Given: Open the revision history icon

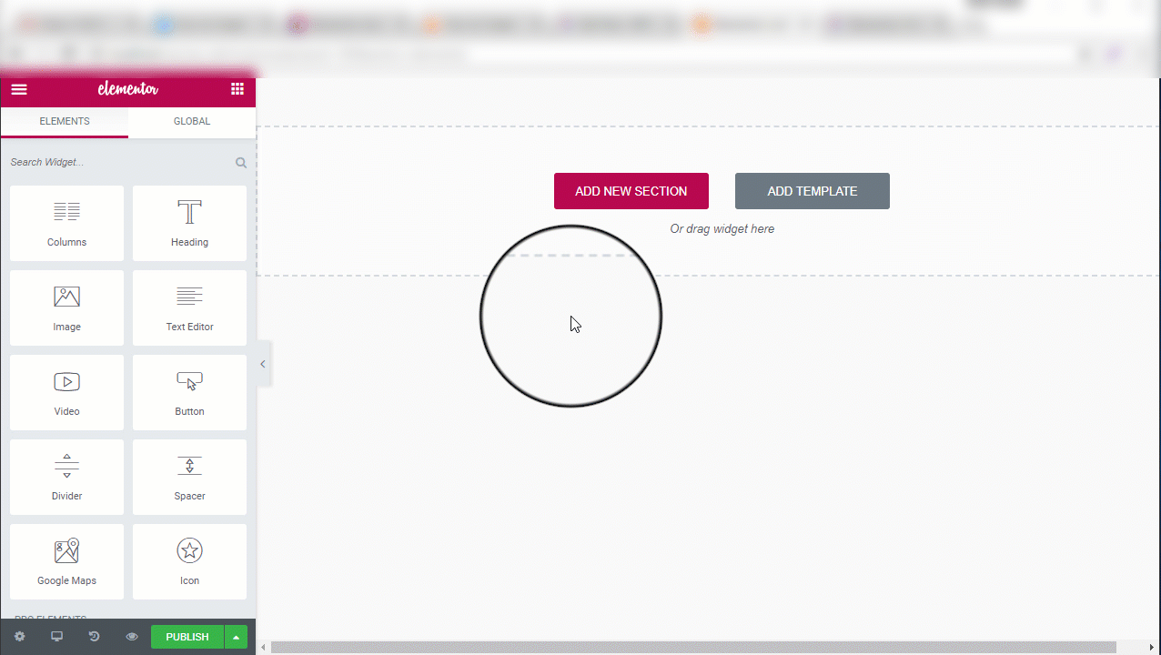Looking at the screenshot, I should [94, 637].
